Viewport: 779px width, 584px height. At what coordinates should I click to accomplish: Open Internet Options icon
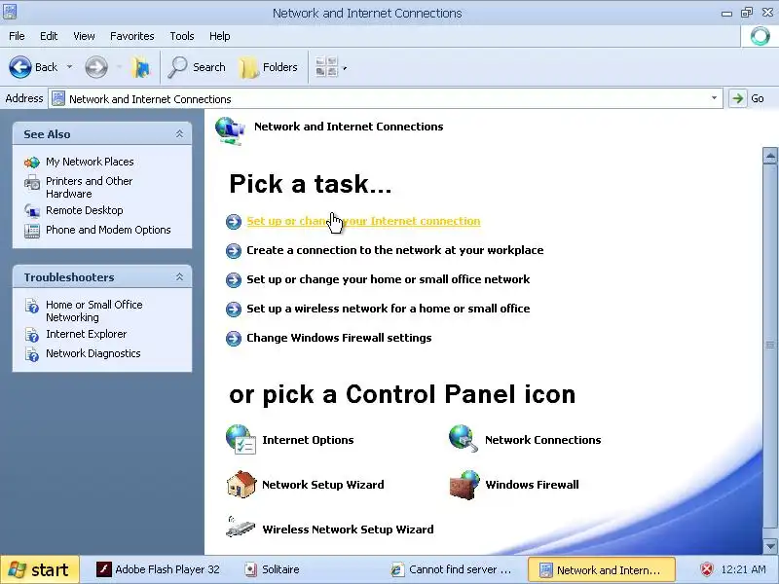pos(241,440)
